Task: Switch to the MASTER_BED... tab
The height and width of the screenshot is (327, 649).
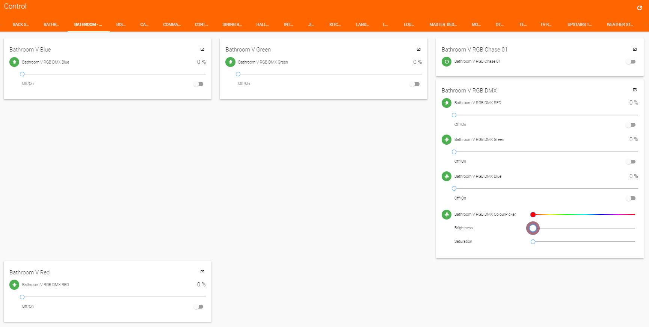Action: (x=443, y=24)
